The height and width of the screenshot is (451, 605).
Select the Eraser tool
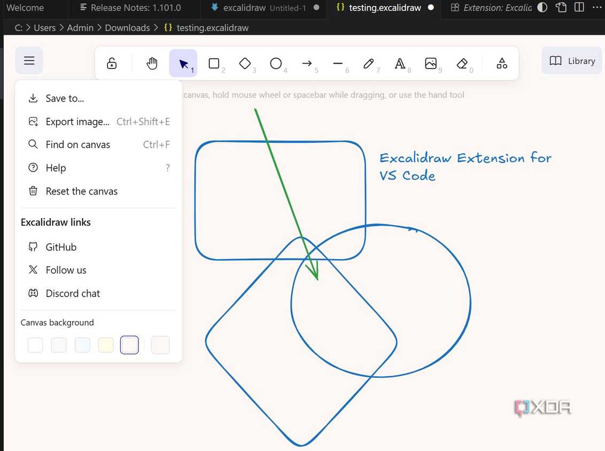click(x=462, y=63)
